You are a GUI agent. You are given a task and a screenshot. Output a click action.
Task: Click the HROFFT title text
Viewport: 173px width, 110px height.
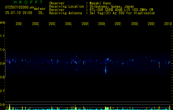click(x=28, y=2)
